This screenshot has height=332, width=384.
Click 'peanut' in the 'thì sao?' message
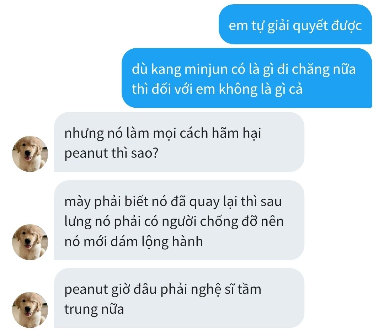(86, 154)
